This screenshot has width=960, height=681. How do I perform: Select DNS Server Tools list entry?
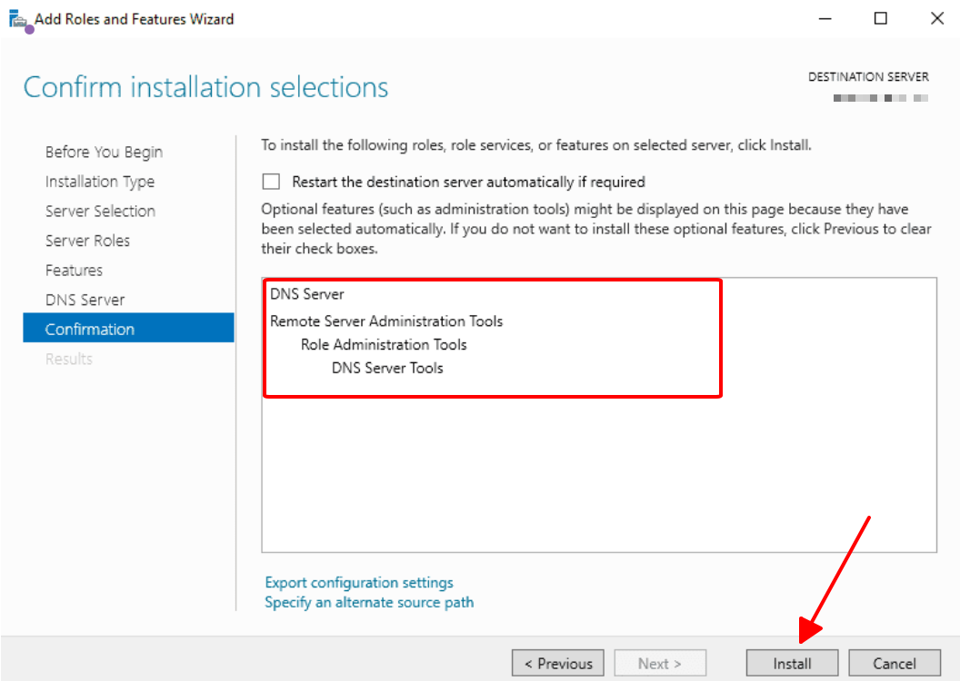(387, 368)
